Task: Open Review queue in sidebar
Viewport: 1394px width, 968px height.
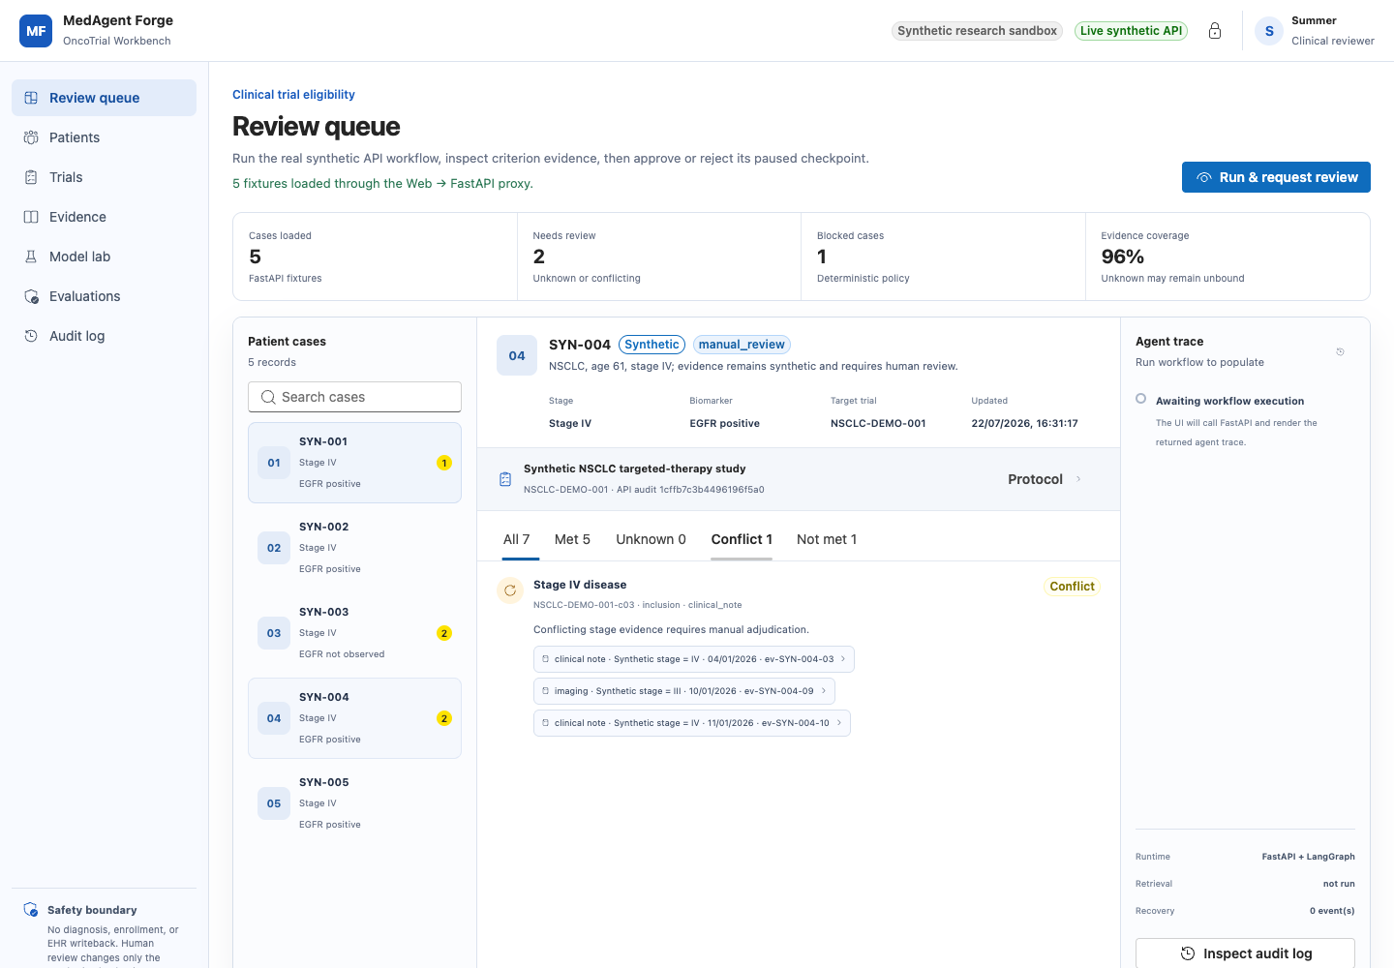Action: (x=104, y=98)
